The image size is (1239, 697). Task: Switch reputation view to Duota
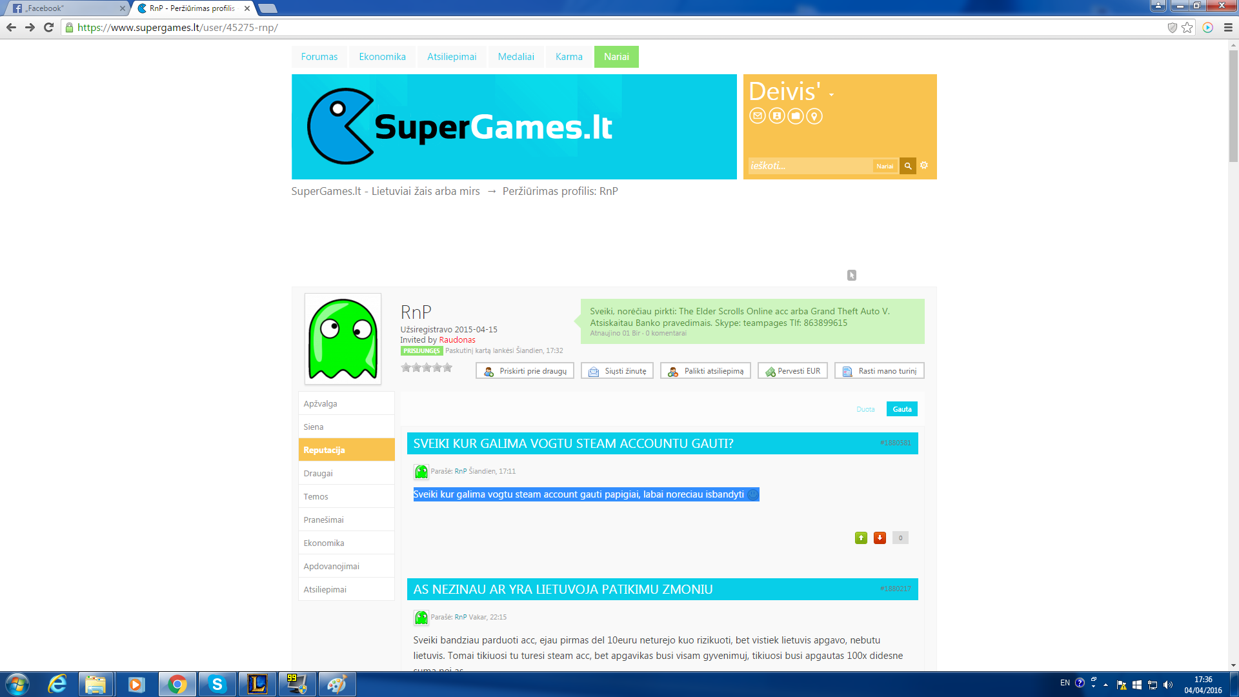tap(865, 409)
